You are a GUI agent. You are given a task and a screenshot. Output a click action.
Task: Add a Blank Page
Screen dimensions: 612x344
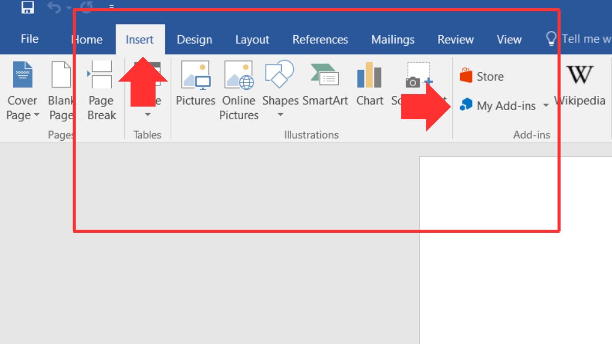[x=61, y=90]
